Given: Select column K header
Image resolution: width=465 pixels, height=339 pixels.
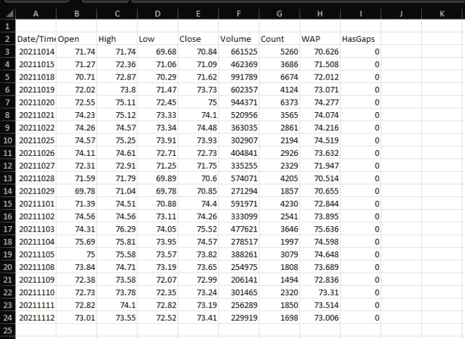Looking at the screenshot, I should click(442, 14).
